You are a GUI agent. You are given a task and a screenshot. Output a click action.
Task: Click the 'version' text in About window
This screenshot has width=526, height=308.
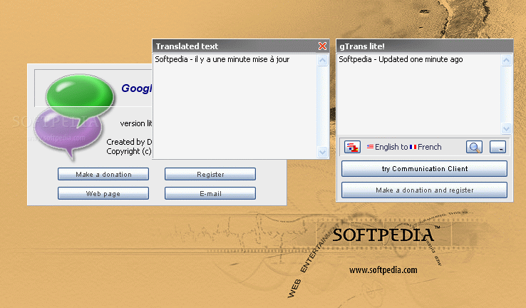pos(133,123)
